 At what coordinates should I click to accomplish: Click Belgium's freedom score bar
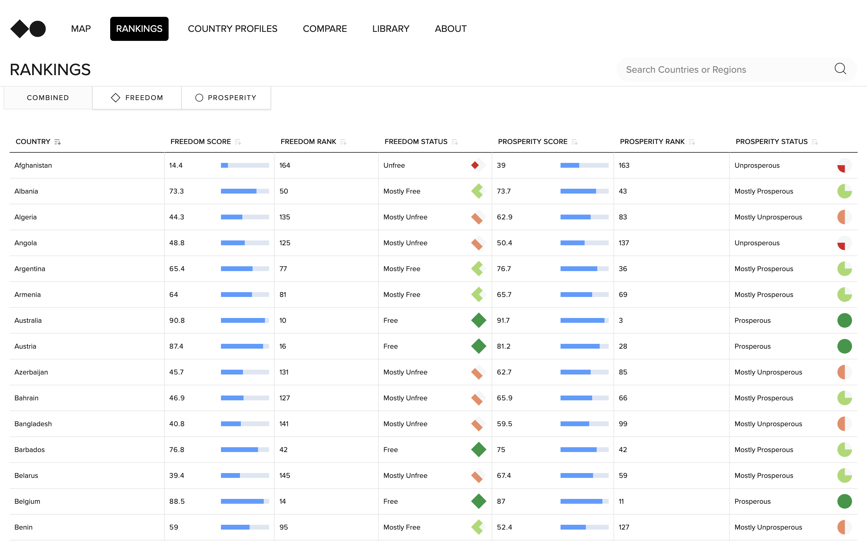point(245,501)
